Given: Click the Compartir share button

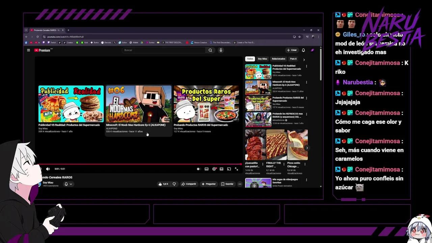Looking at the screenshot, I should pyautogui.click(x=189, y=184).
